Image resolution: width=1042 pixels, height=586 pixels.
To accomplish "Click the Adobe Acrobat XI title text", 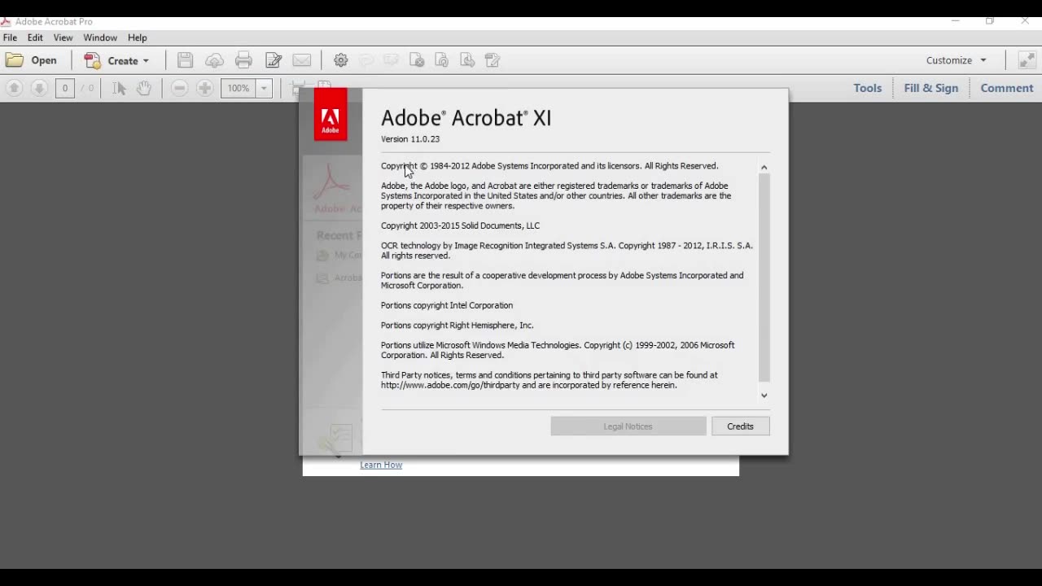I will [466, 118].
